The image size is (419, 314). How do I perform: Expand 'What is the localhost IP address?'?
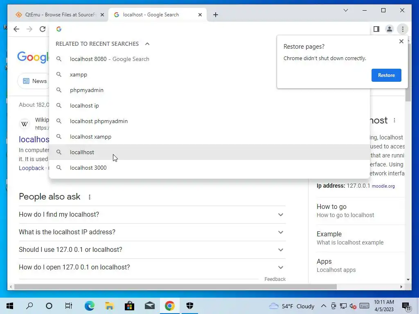click(152, 232)
